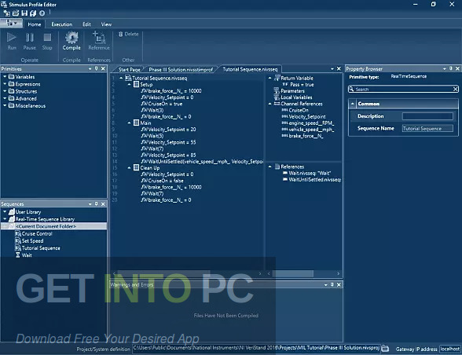462x355 pixels.
Task: Select the Wait hourglass sequence icon
Action: coord(17,255)
